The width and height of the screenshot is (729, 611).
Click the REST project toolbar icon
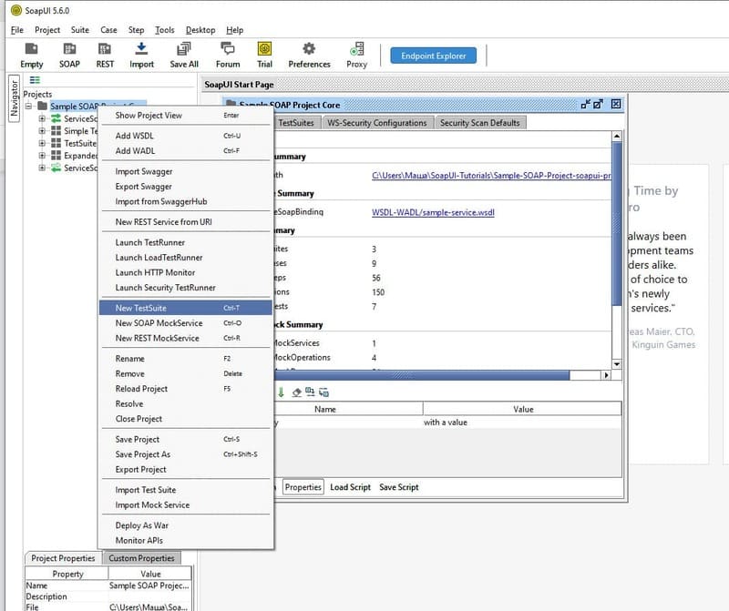(x=106, y=50)
